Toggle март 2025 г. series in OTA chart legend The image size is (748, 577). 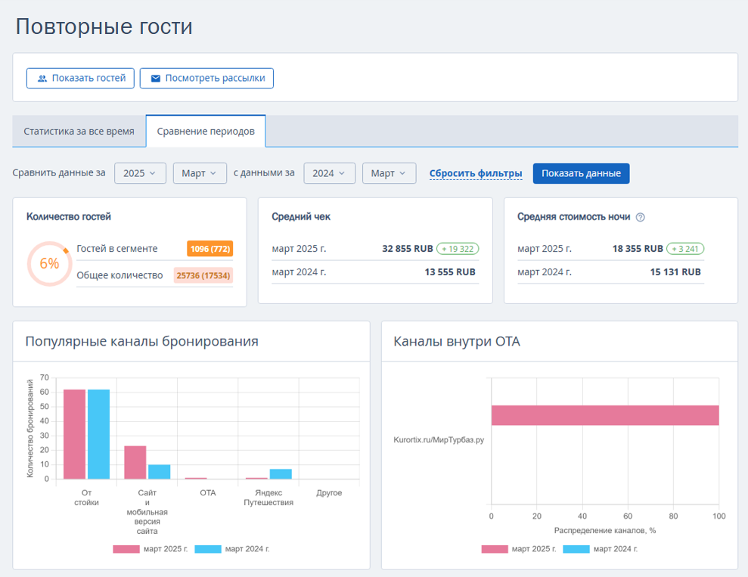[519, 549]
